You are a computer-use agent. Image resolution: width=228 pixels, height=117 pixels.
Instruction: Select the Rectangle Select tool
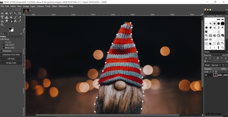coord(7,14)
